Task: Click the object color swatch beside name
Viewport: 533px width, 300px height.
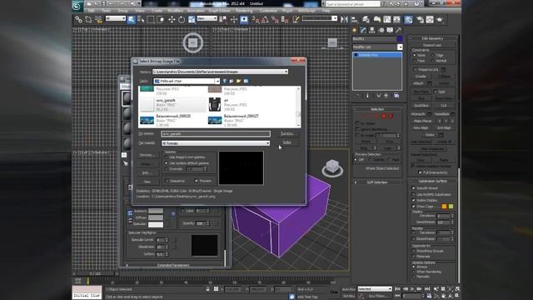Action: (x=400, y=39)
